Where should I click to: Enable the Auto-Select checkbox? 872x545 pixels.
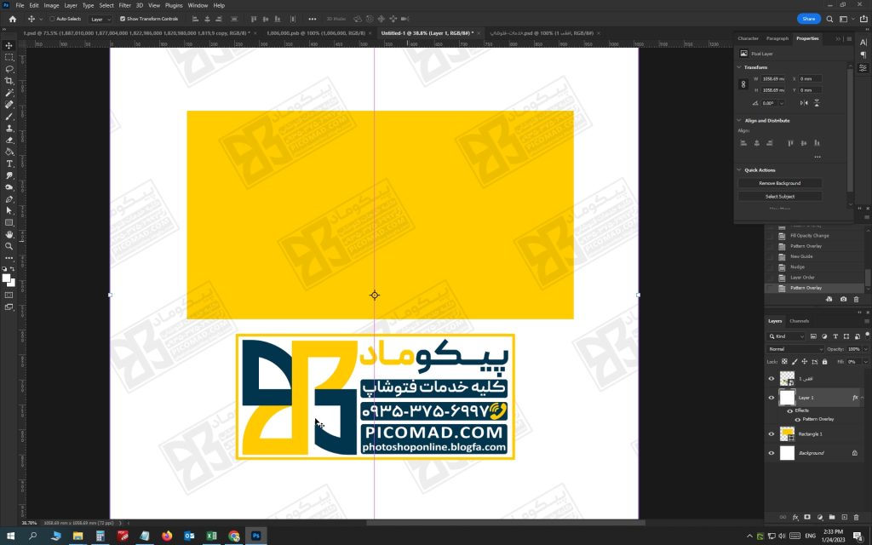pos(52,19)
